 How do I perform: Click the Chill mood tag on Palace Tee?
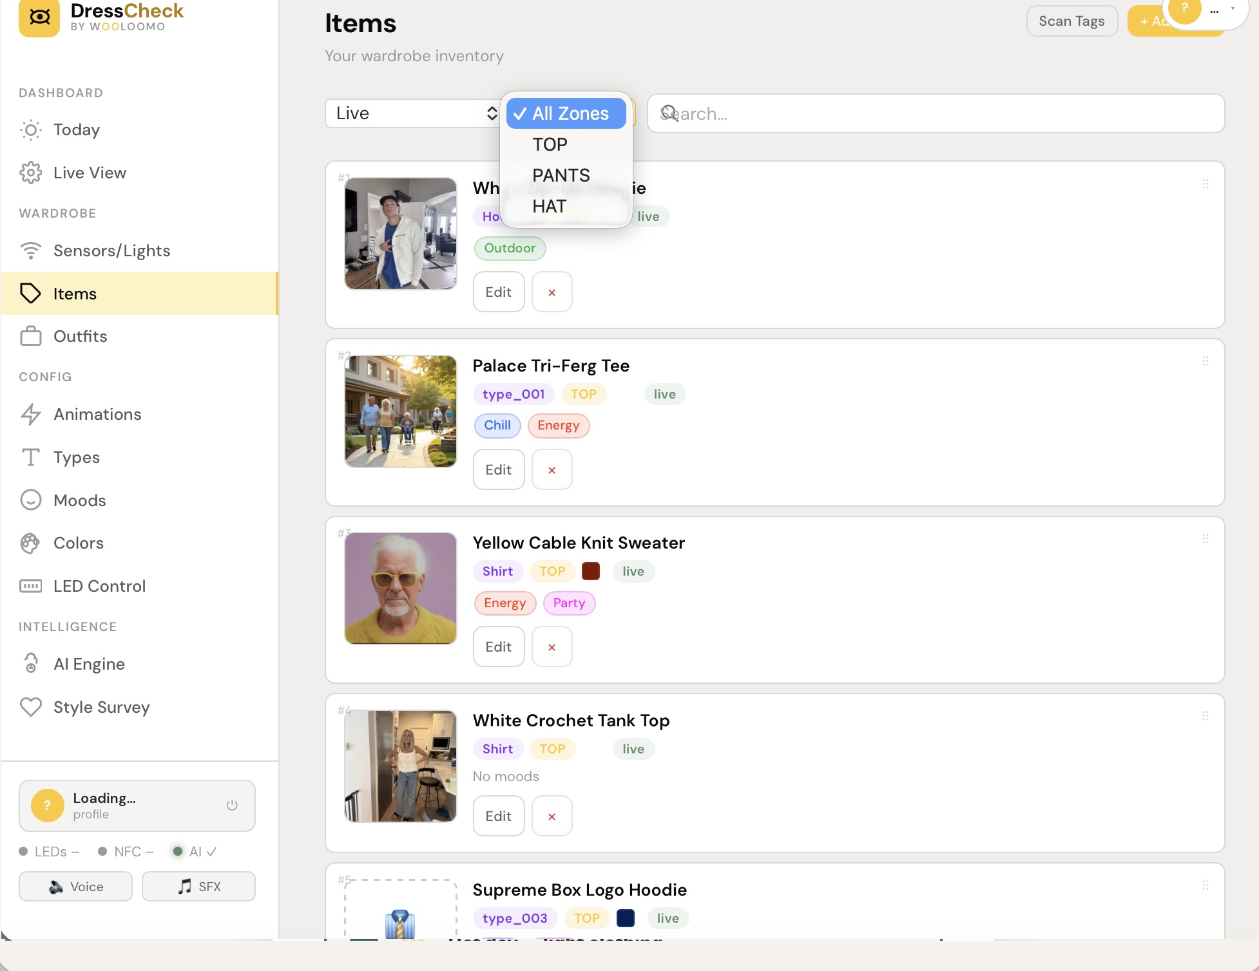tap(497, 426)
